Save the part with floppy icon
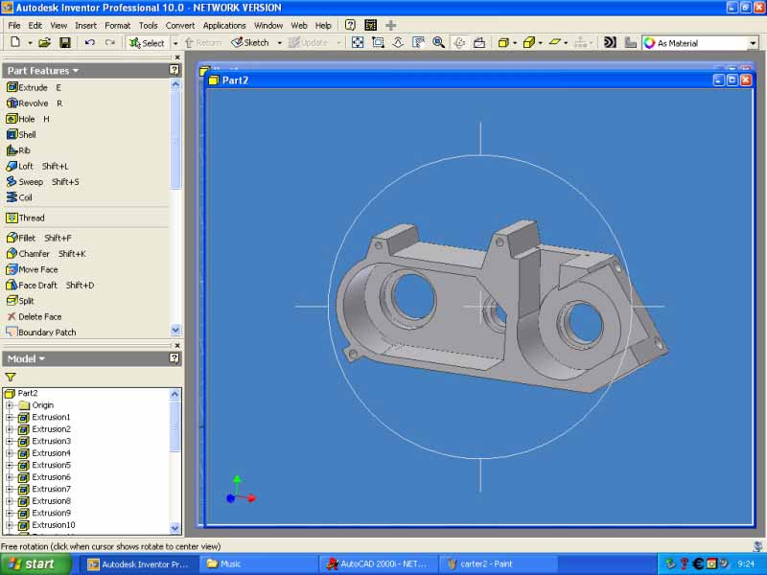This screenshot has width=767, height=575. (64, 42)
